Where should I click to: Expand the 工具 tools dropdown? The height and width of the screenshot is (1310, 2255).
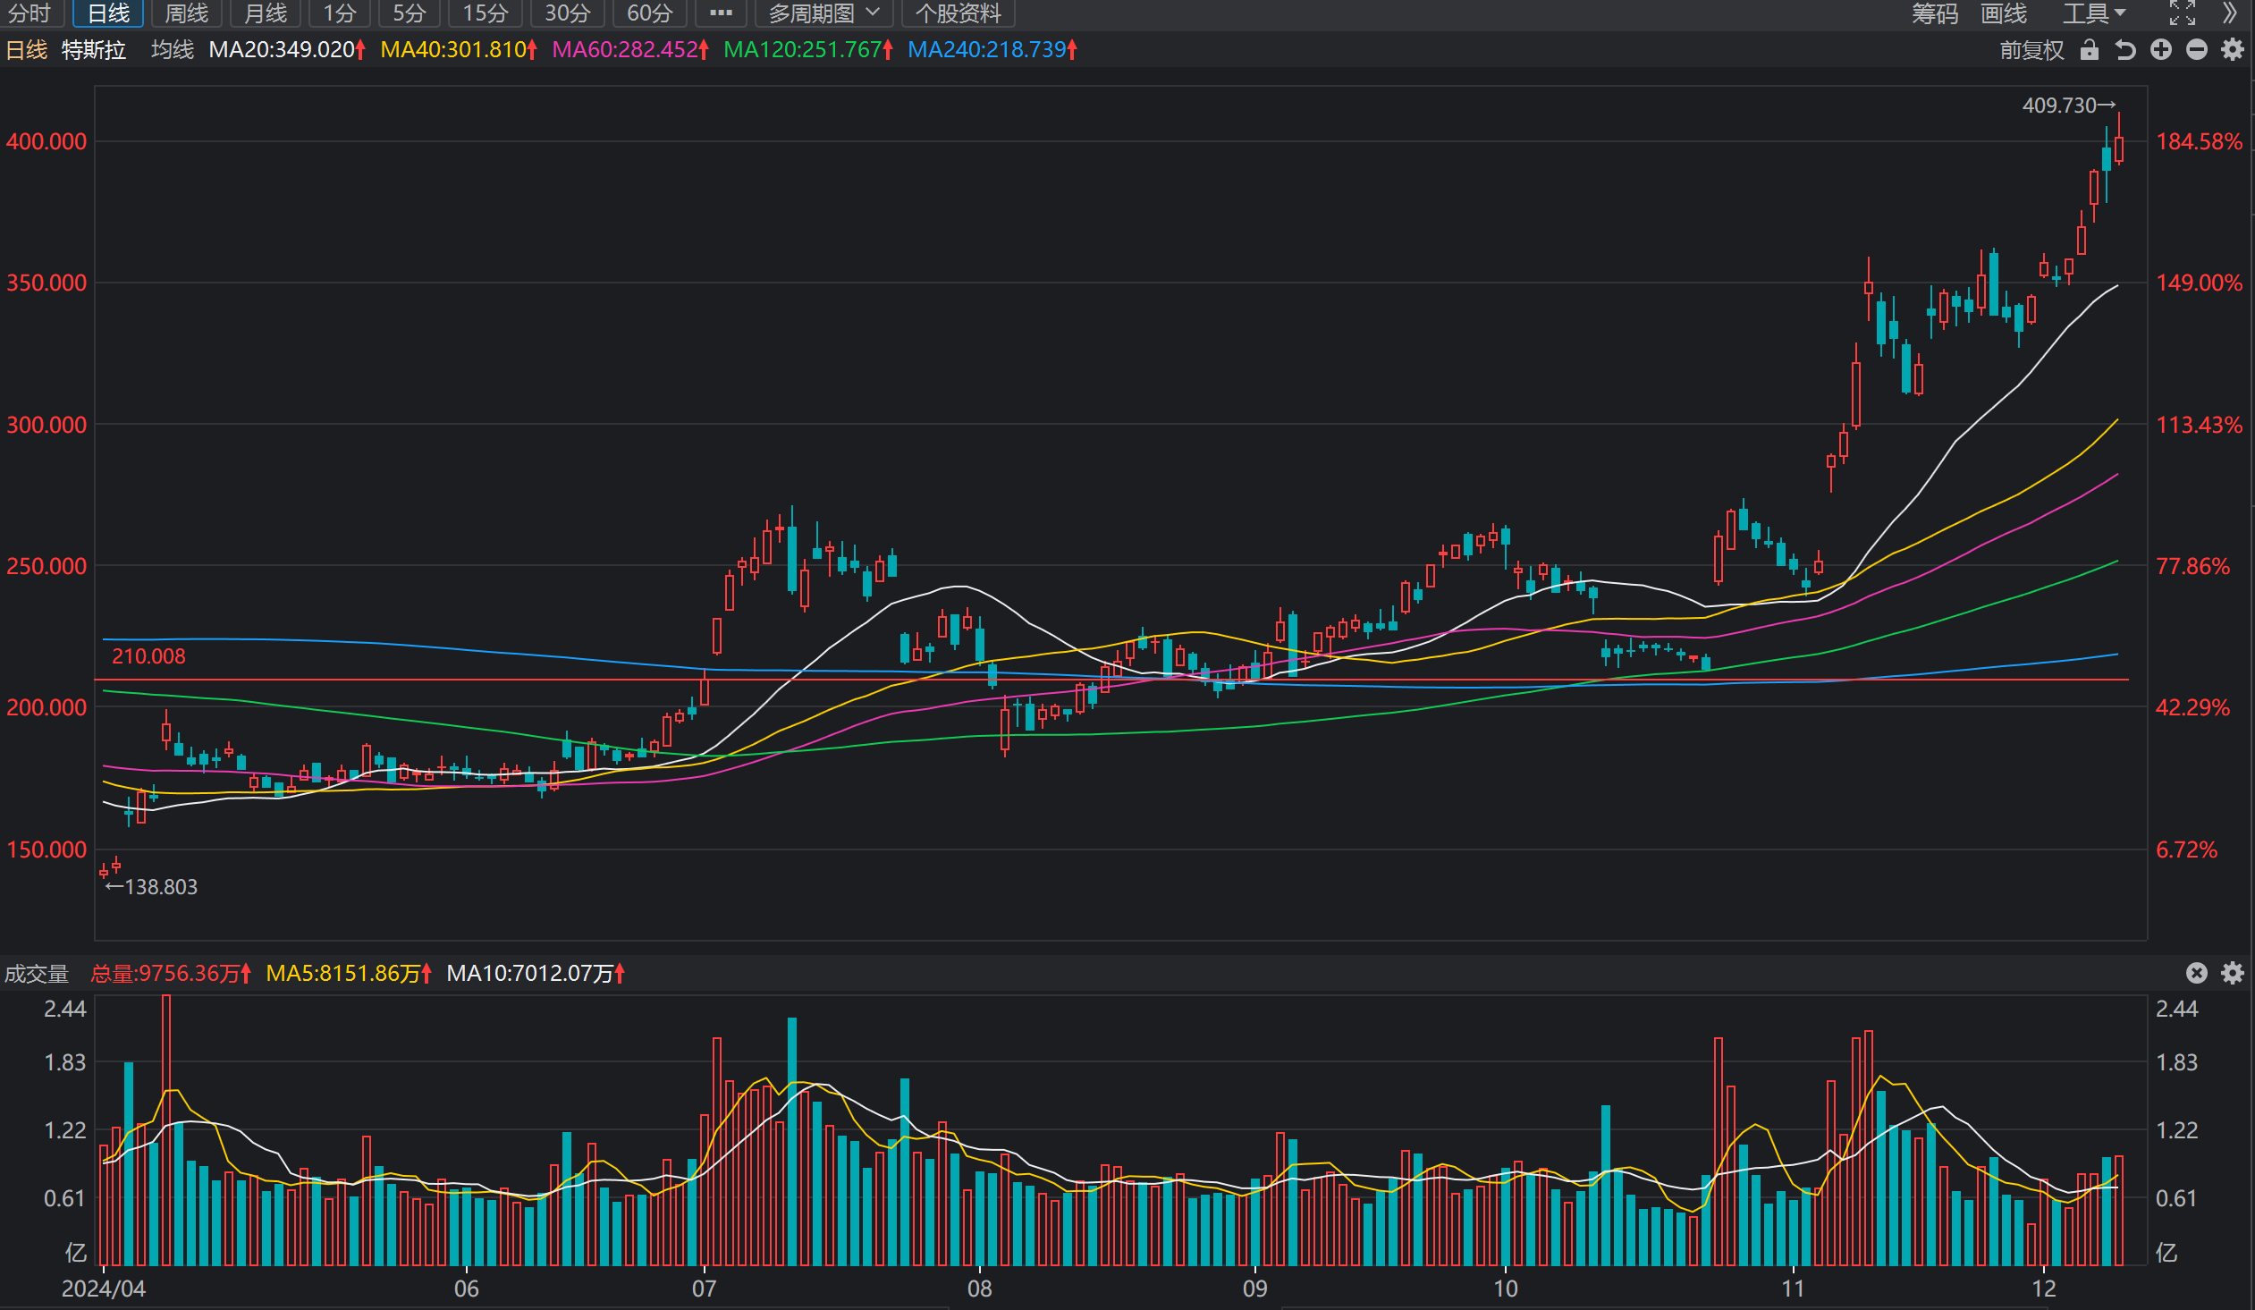(2093, 13)
